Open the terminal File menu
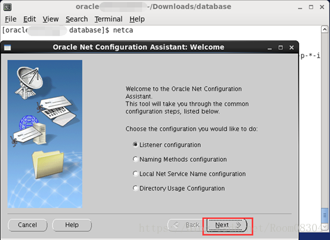The image size is (330, 240). pos(11,19)
